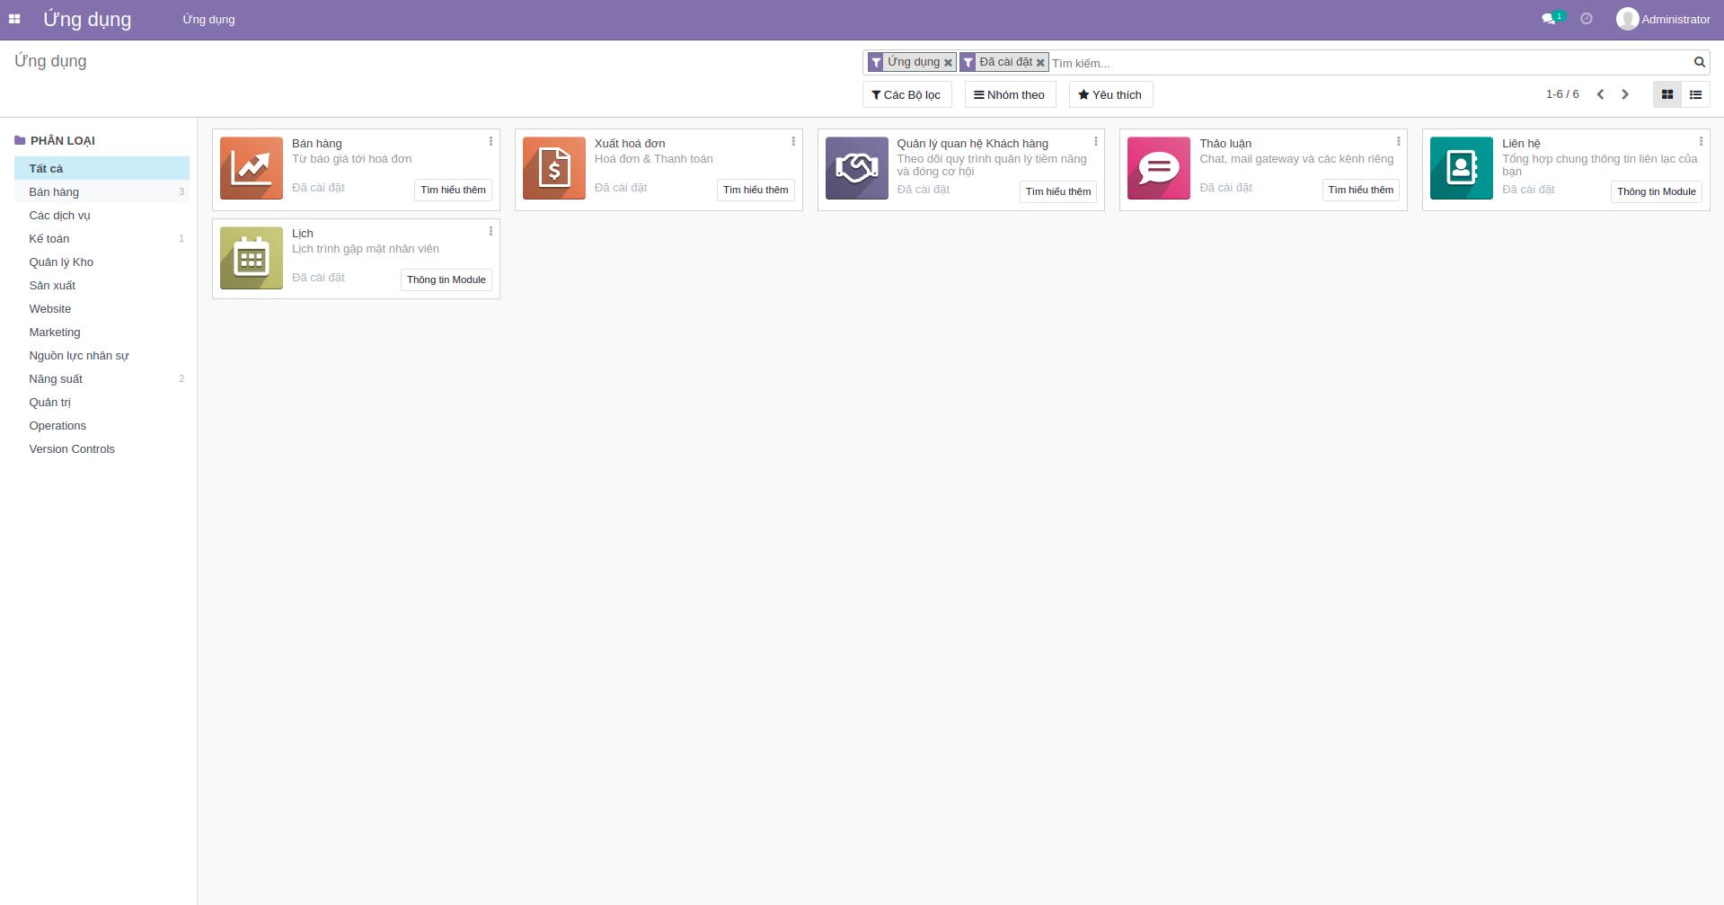The width and height of the screenshot is (1724, 905).
Task: Open the Thảo luận chat bubble icon
Action: (x=1158, y=168)
